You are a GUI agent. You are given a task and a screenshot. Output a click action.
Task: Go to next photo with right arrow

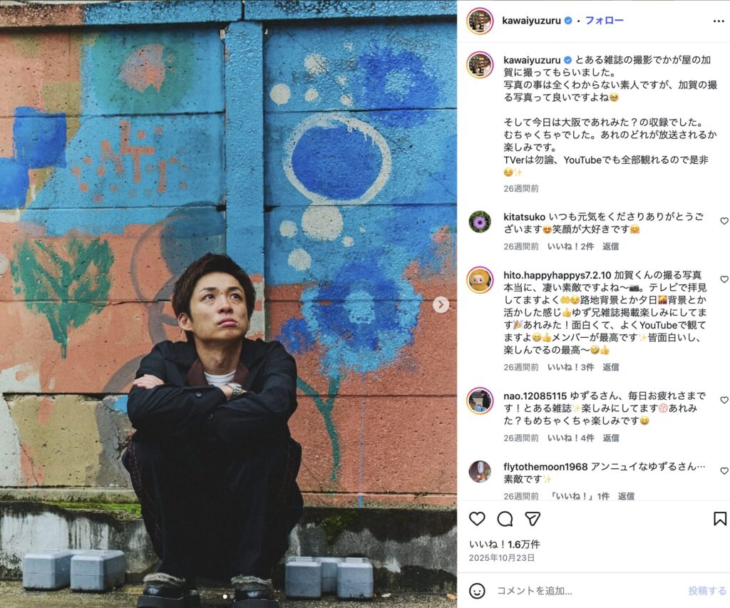tap(441, 305)
